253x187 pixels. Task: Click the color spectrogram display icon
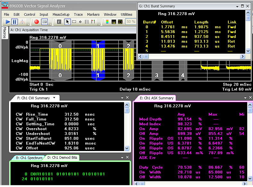click(107, 22)
